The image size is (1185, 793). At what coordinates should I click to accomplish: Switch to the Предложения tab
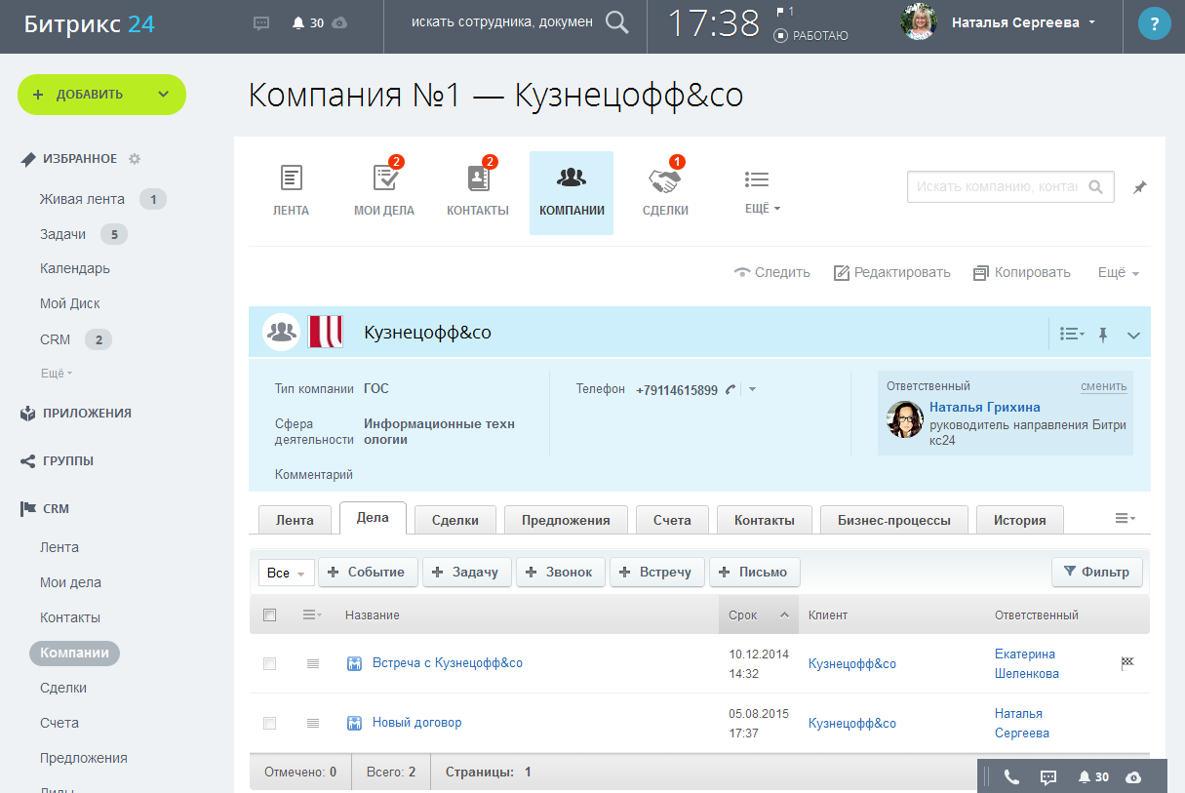pos(566,520)
